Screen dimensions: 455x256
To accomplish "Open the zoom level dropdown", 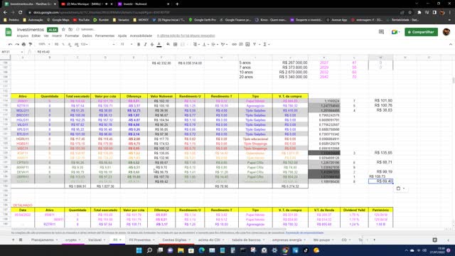I will point(44,44).
